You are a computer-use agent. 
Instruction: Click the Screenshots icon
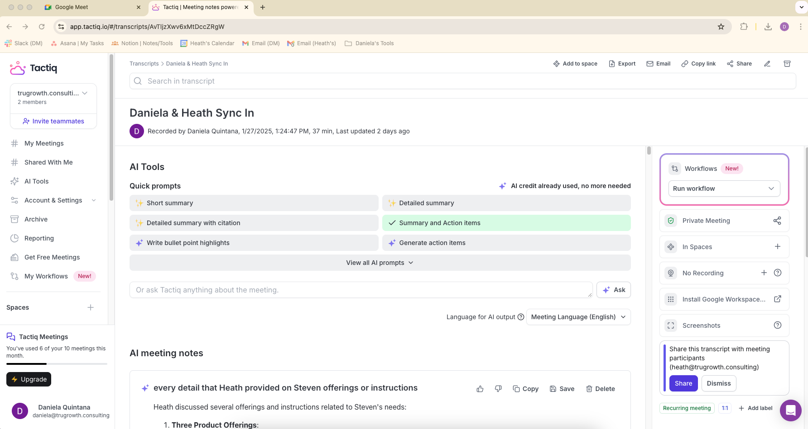(671, 325)
